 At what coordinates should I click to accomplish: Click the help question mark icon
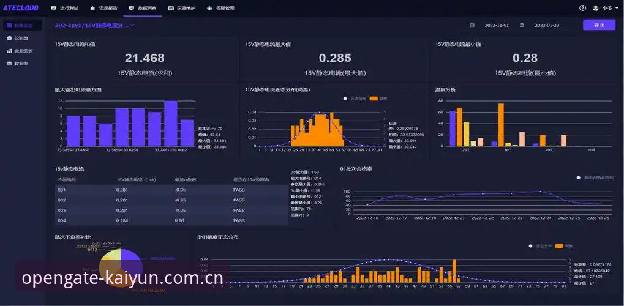582,8
